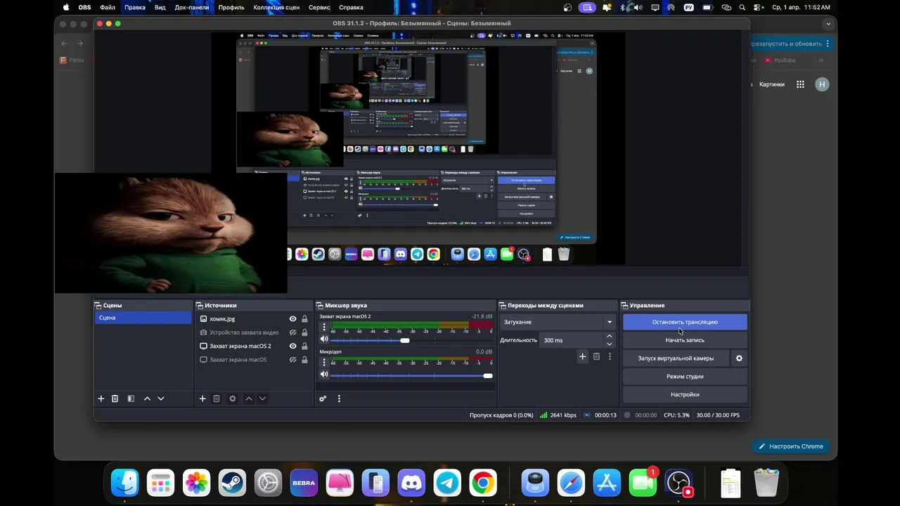The image size is (900, 506).
Task: Open Steam from the Dock
Action: point(232,483)
